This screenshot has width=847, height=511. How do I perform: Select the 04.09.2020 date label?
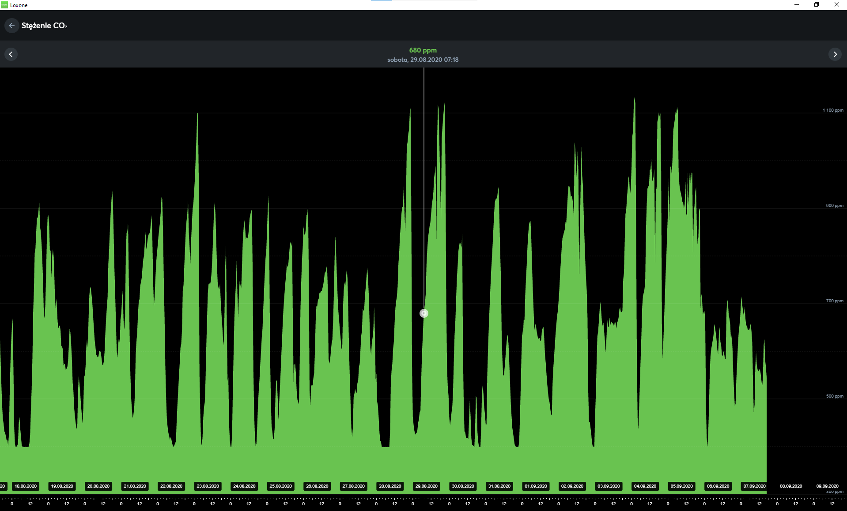pyautogui.click(x=645, y=486)
